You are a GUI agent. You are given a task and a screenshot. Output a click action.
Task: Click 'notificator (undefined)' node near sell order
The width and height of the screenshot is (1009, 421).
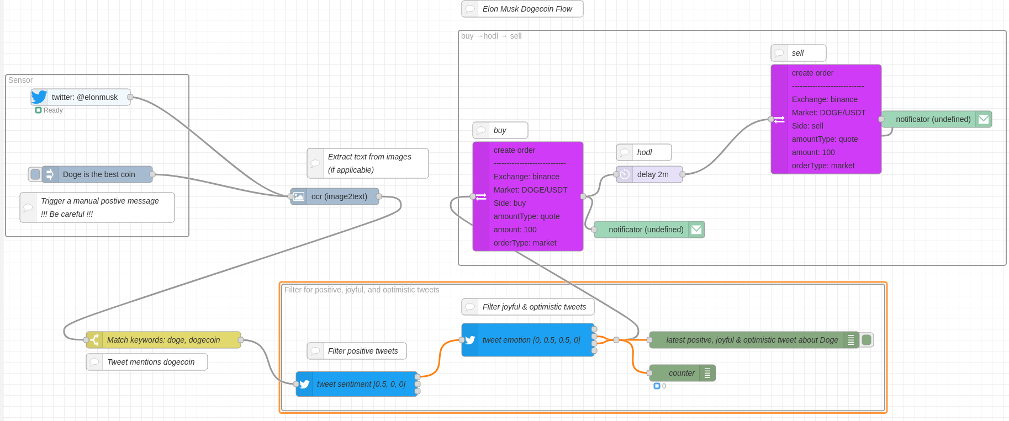(x=937, y=119)
